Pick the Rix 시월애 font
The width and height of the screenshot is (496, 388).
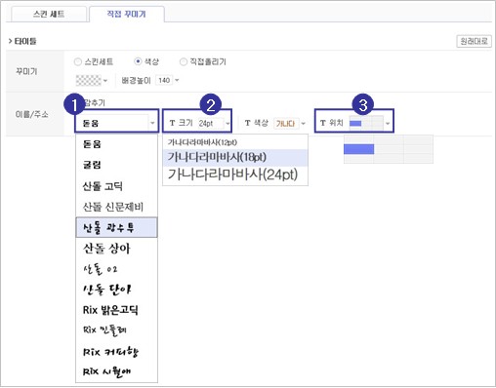tap(116, 371)
